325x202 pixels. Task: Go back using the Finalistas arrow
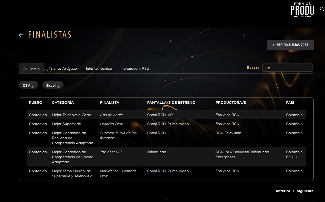[21, 35]
